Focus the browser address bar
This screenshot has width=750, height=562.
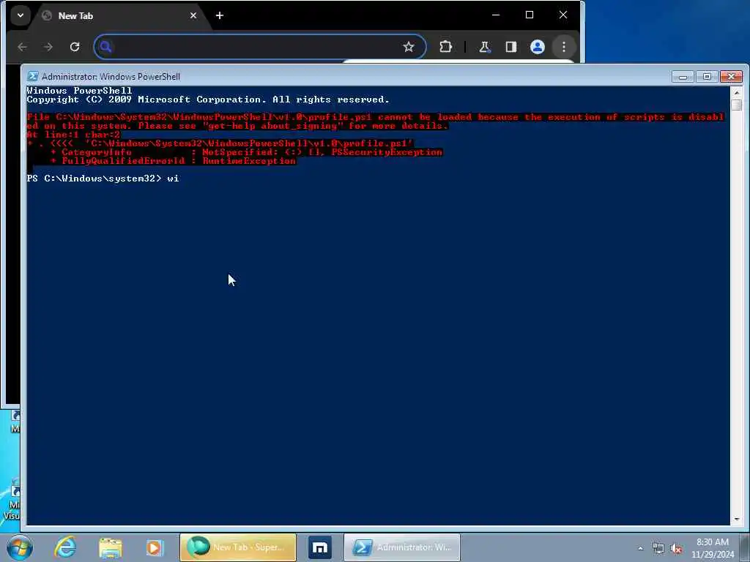[260, 47]
